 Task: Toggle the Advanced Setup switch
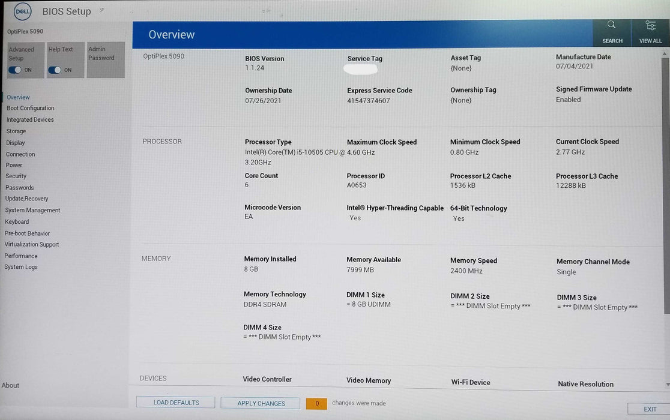(x=14, y=70)
